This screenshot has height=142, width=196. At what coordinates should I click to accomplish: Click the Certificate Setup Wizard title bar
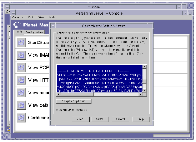pyautogui.click(x=104, y=26)
